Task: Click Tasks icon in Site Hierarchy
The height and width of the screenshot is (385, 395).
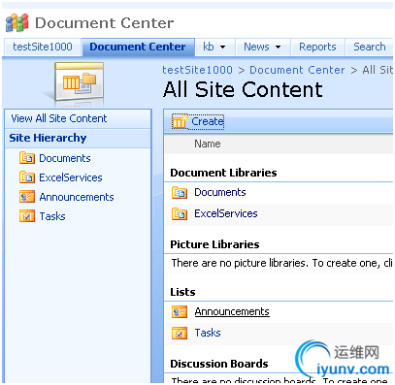Action: [x=27, y=216]
